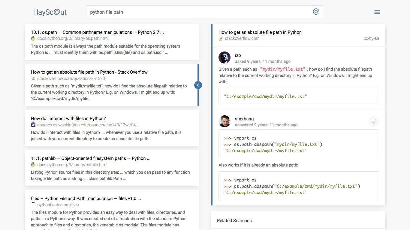Screen dimensions: 410x230
Task: Click the Python favicon beside pathlib result
Action: (x=33, y=165)
